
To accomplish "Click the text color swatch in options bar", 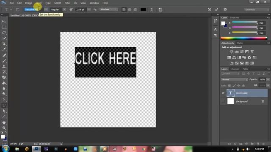I will point(143,10).
